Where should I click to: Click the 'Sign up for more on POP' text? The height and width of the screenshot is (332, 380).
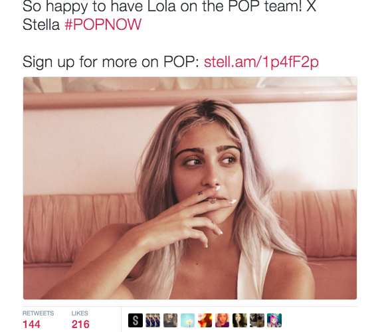point(110,62)
